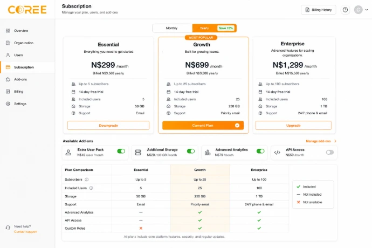
Task: Upgrade to the Enterprise plan
Action: tap(293, 125)
